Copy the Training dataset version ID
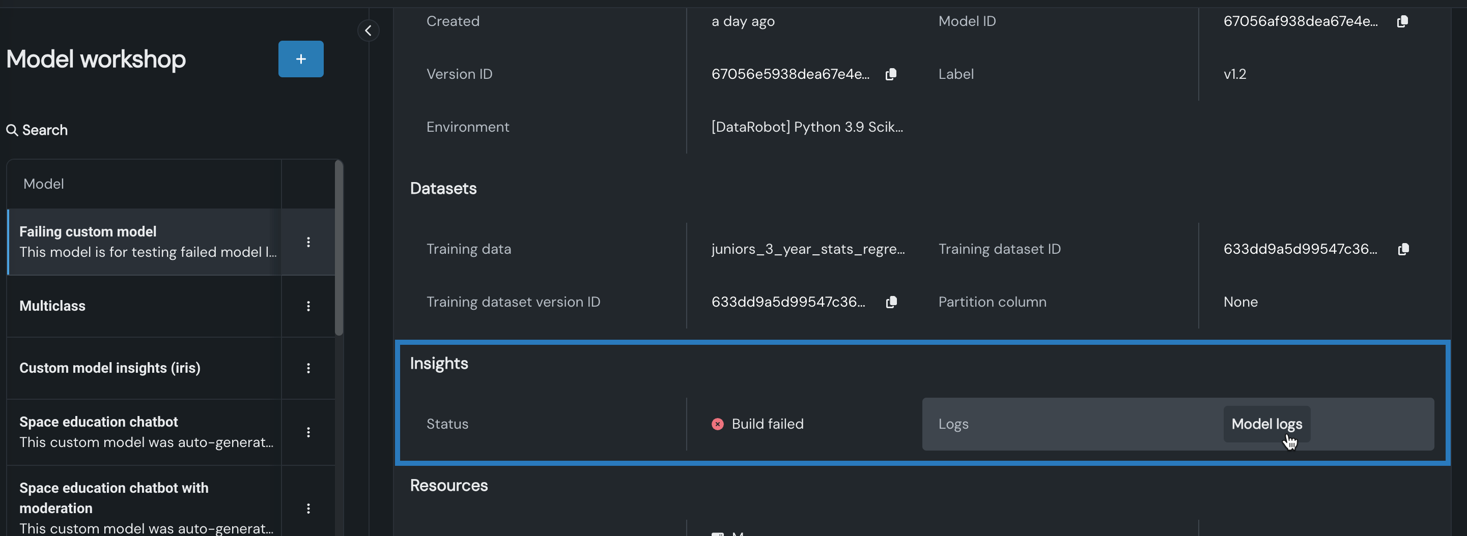1467x536 pixels. point(891,302)
